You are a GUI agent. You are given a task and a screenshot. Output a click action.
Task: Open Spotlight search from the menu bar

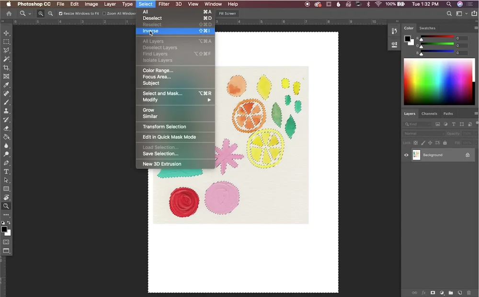[x=448, y=4]
